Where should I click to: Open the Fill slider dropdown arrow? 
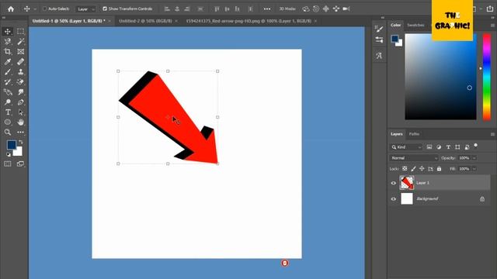474,169
